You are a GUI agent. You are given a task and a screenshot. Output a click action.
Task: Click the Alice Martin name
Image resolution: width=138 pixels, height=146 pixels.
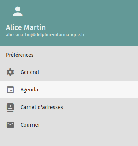pos(26,27)
